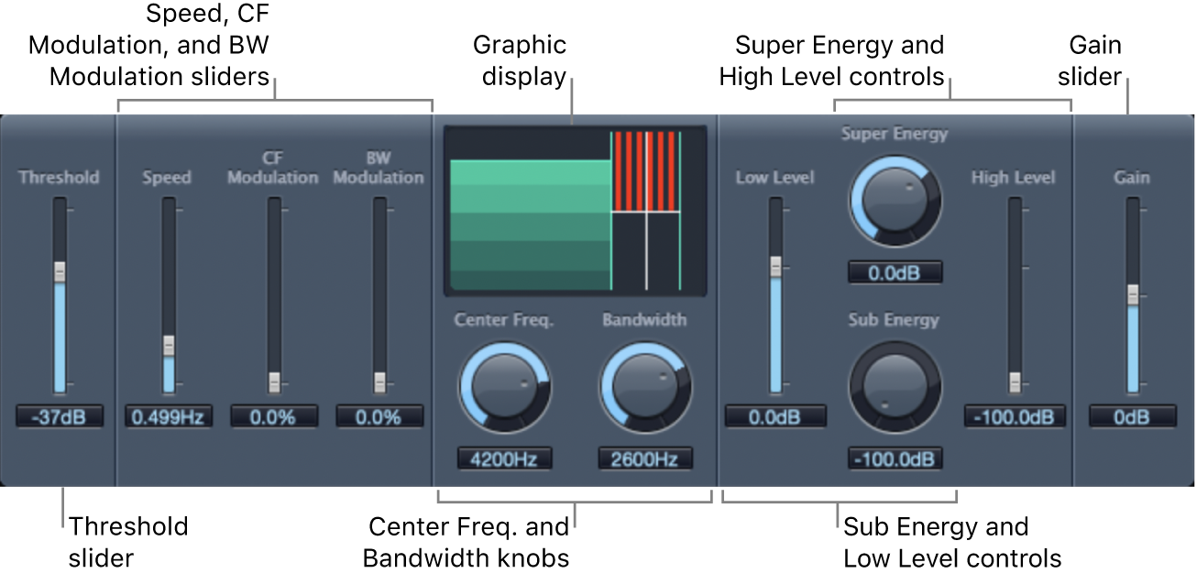Select the CF Modulation 0.0% value field

pos(273,416)
